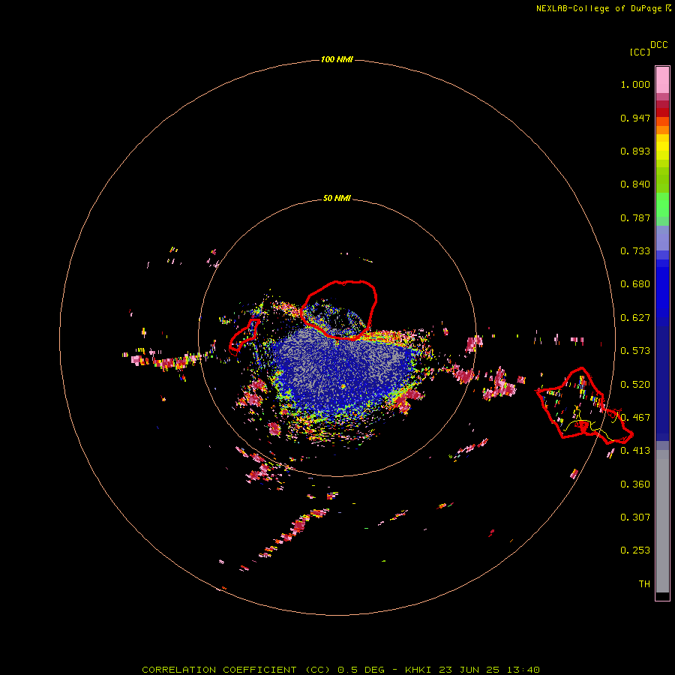Click the Correlation Coefficient KHKI caption text
Viewport: 675px width, 675px height.
pos(340,670)
